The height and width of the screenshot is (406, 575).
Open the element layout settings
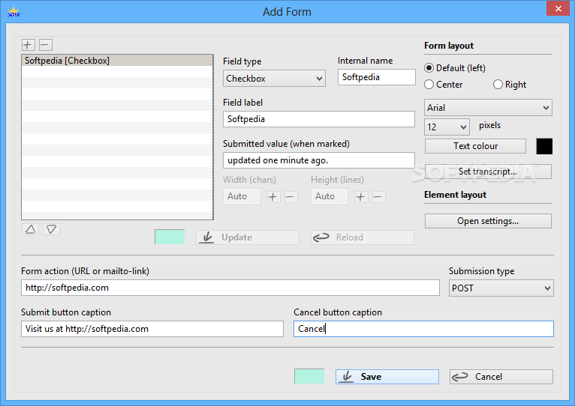[x=488, y=221]
